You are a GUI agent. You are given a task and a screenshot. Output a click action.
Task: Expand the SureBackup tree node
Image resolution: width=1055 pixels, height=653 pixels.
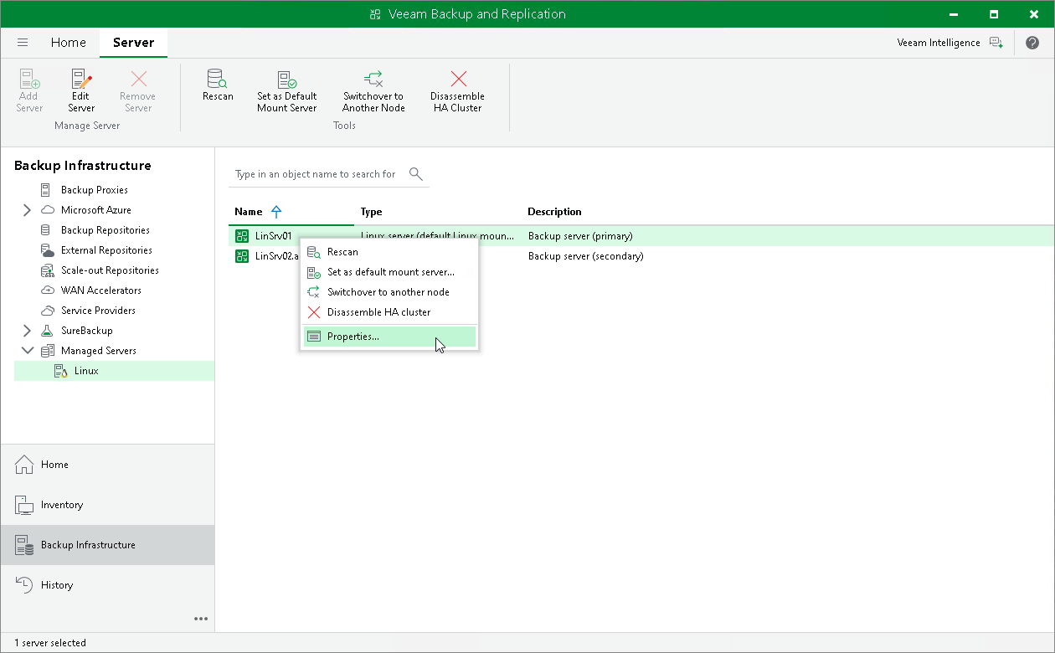click(27, 330)
